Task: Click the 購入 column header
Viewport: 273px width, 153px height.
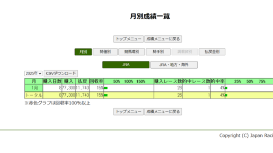Action: click(69, 81)
